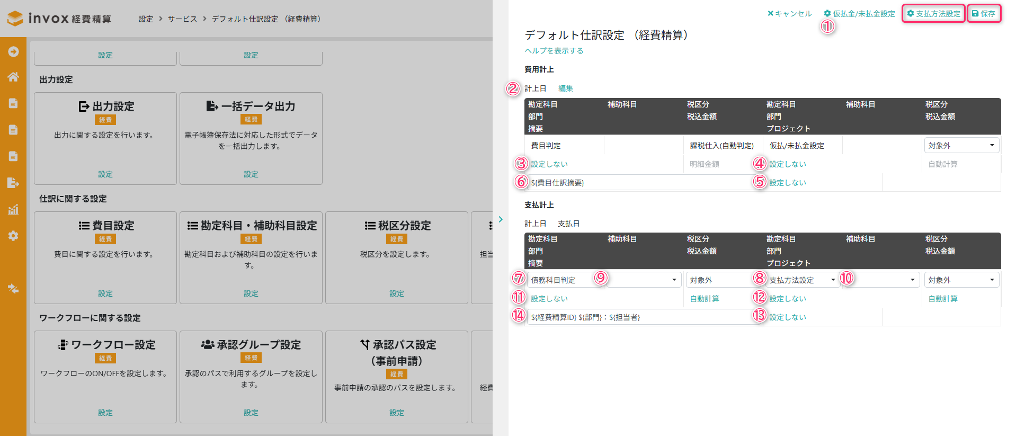
Task: Open the document icon directly below the home icon
Action: (x=13, y=103)
